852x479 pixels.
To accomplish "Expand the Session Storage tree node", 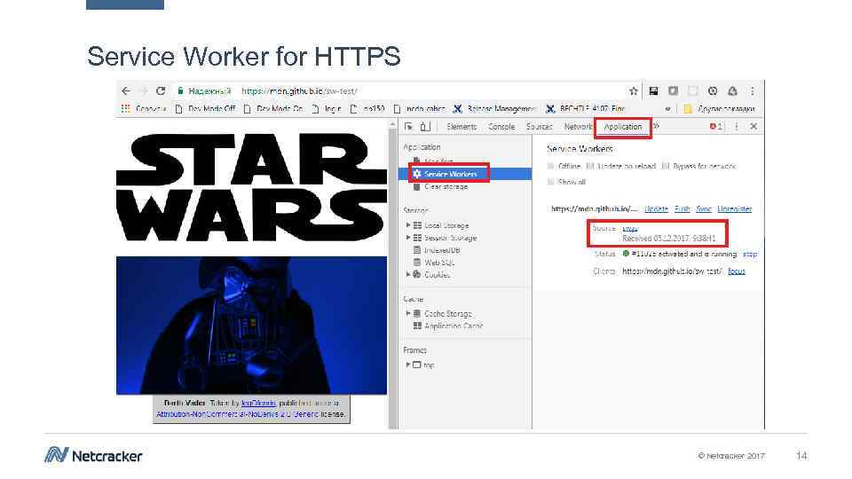I will (x=408, y=238).
